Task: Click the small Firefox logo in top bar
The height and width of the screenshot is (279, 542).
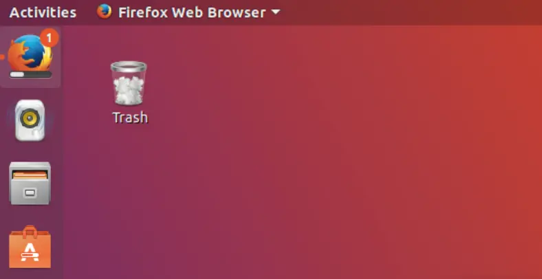Action: click(x=104, y=12)
